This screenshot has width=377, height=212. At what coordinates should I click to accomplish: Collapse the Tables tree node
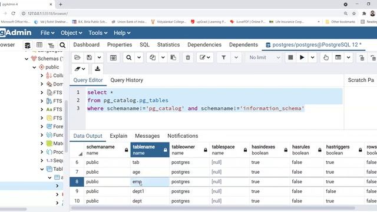42,169
